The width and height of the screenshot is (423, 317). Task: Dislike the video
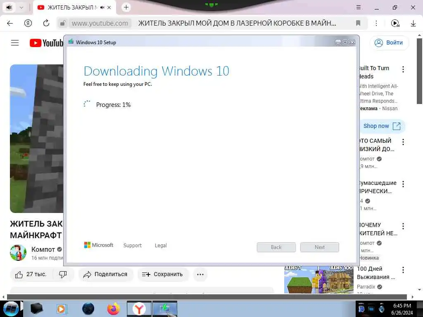click(x=63, y=274)
